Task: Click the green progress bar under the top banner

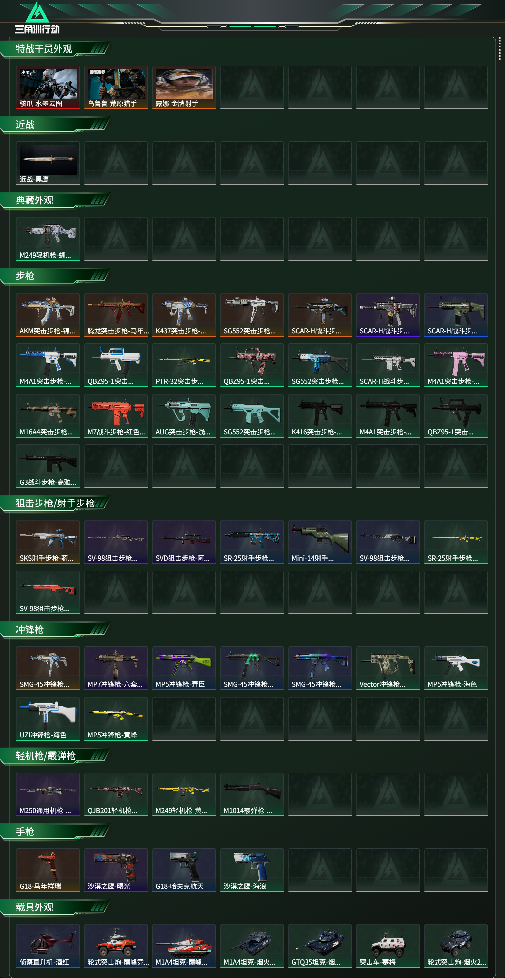Action: coord(252,26)
